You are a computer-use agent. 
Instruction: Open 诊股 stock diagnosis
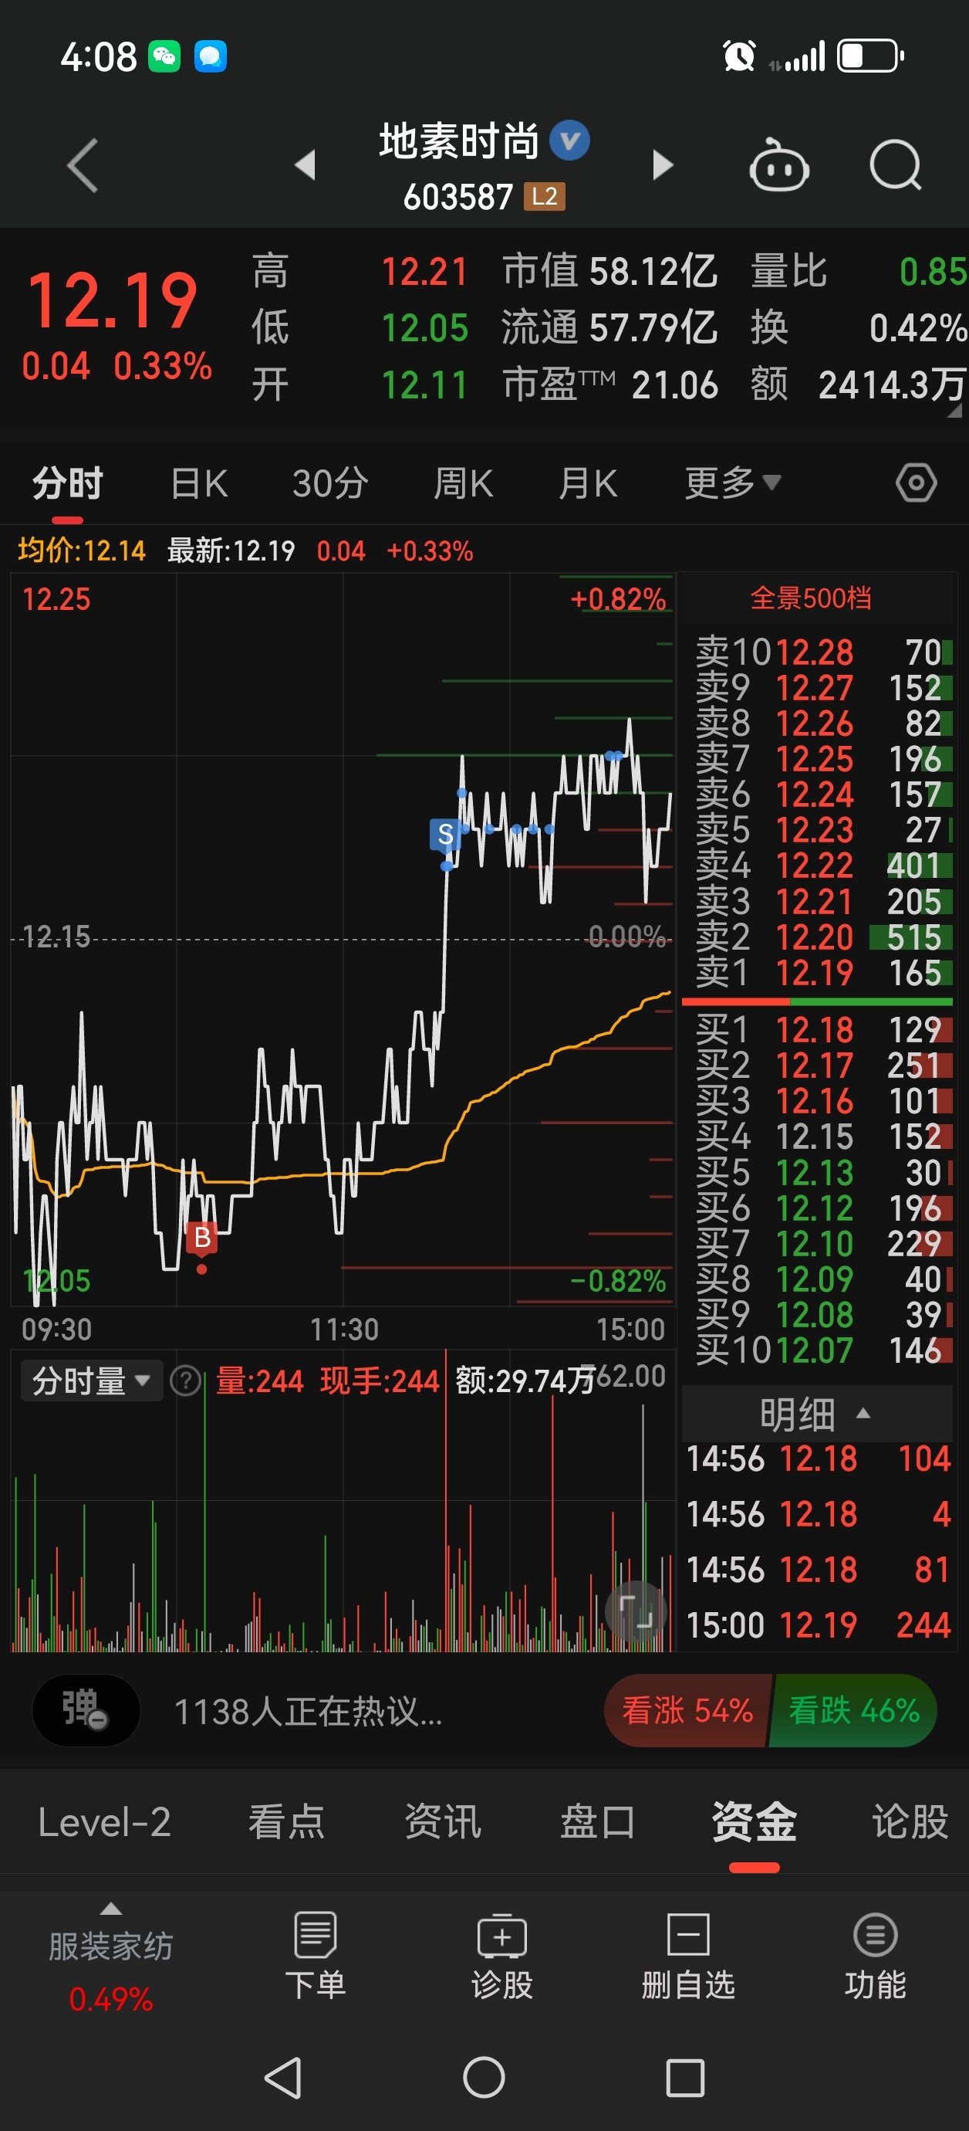pos(502,1956)
